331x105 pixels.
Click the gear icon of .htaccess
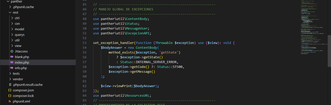12,51
